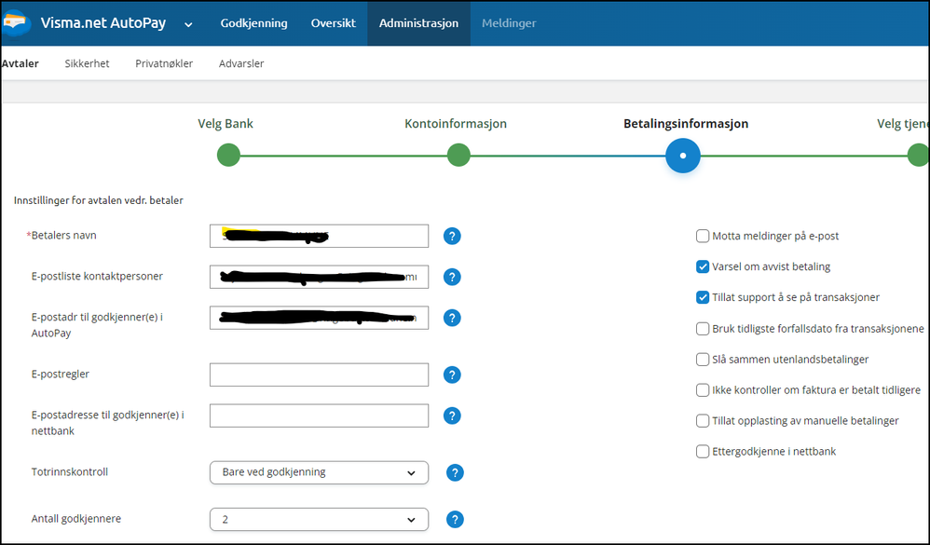Open the Godkjenning menu
Viewport: 930px width, 545px height.
pos(253,23)
